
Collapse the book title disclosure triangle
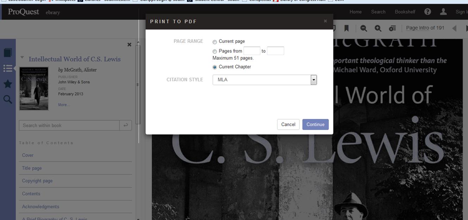(22, 57)
